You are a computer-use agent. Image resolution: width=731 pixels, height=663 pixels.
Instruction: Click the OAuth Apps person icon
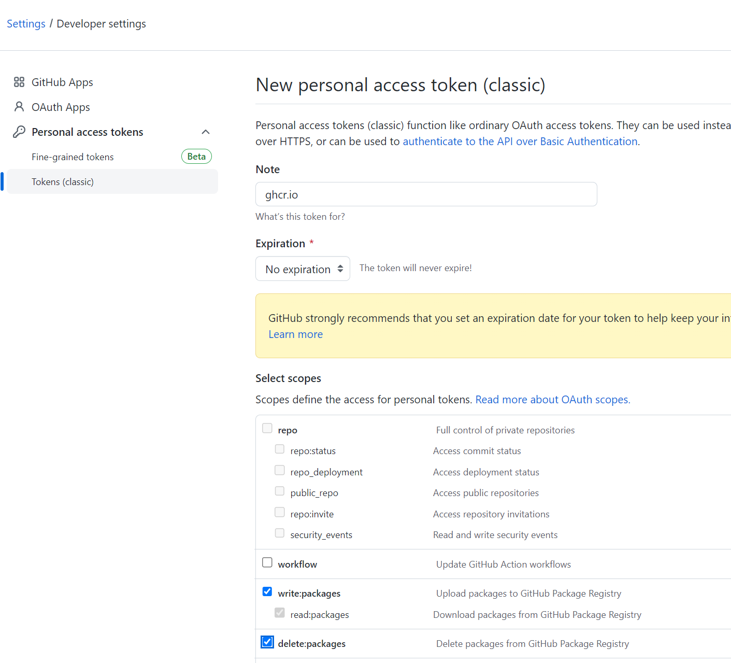click(19, 107)
